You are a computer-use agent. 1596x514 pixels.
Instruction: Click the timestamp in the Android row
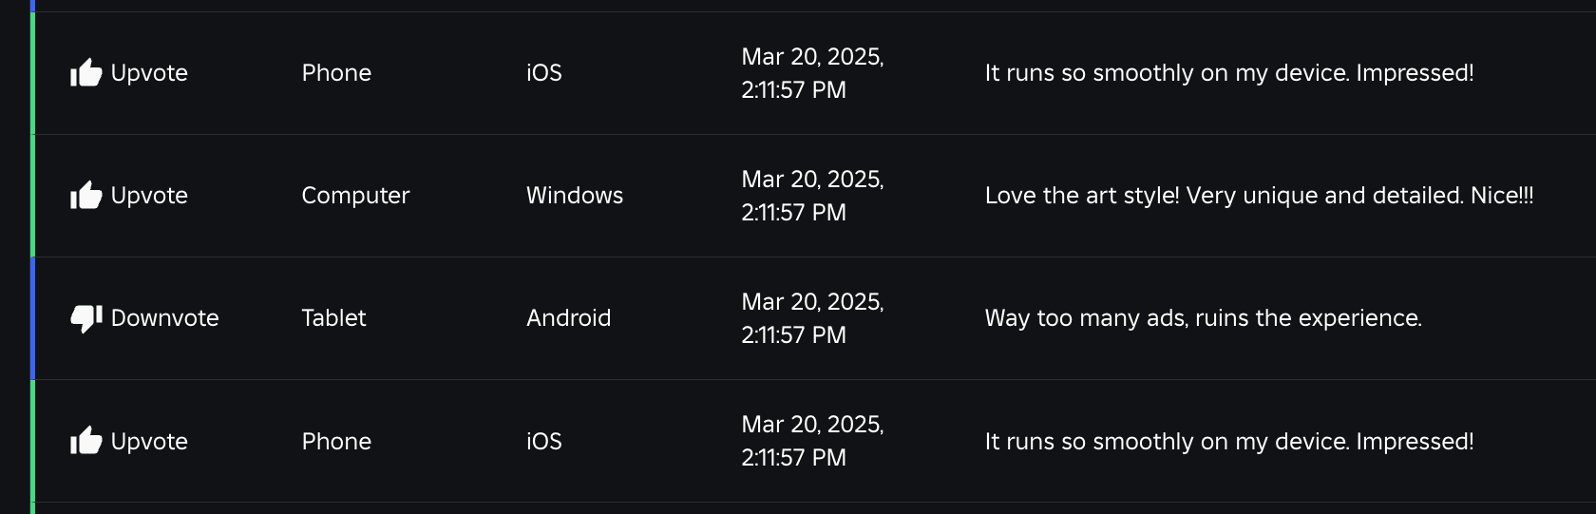(812, 318)
